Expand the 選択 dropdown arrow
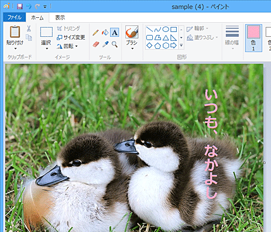 click(47, 48)
